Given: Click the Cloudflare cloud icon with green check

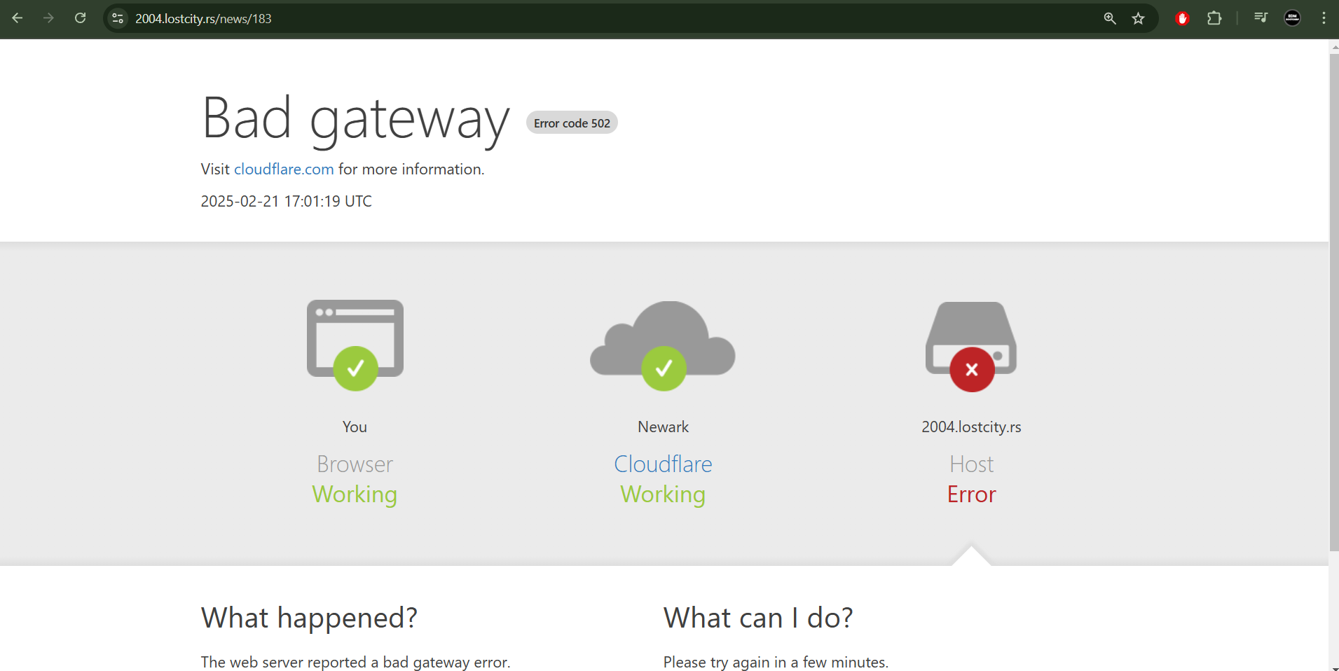Looking at the screenshot, I should (x=663, y=345).
